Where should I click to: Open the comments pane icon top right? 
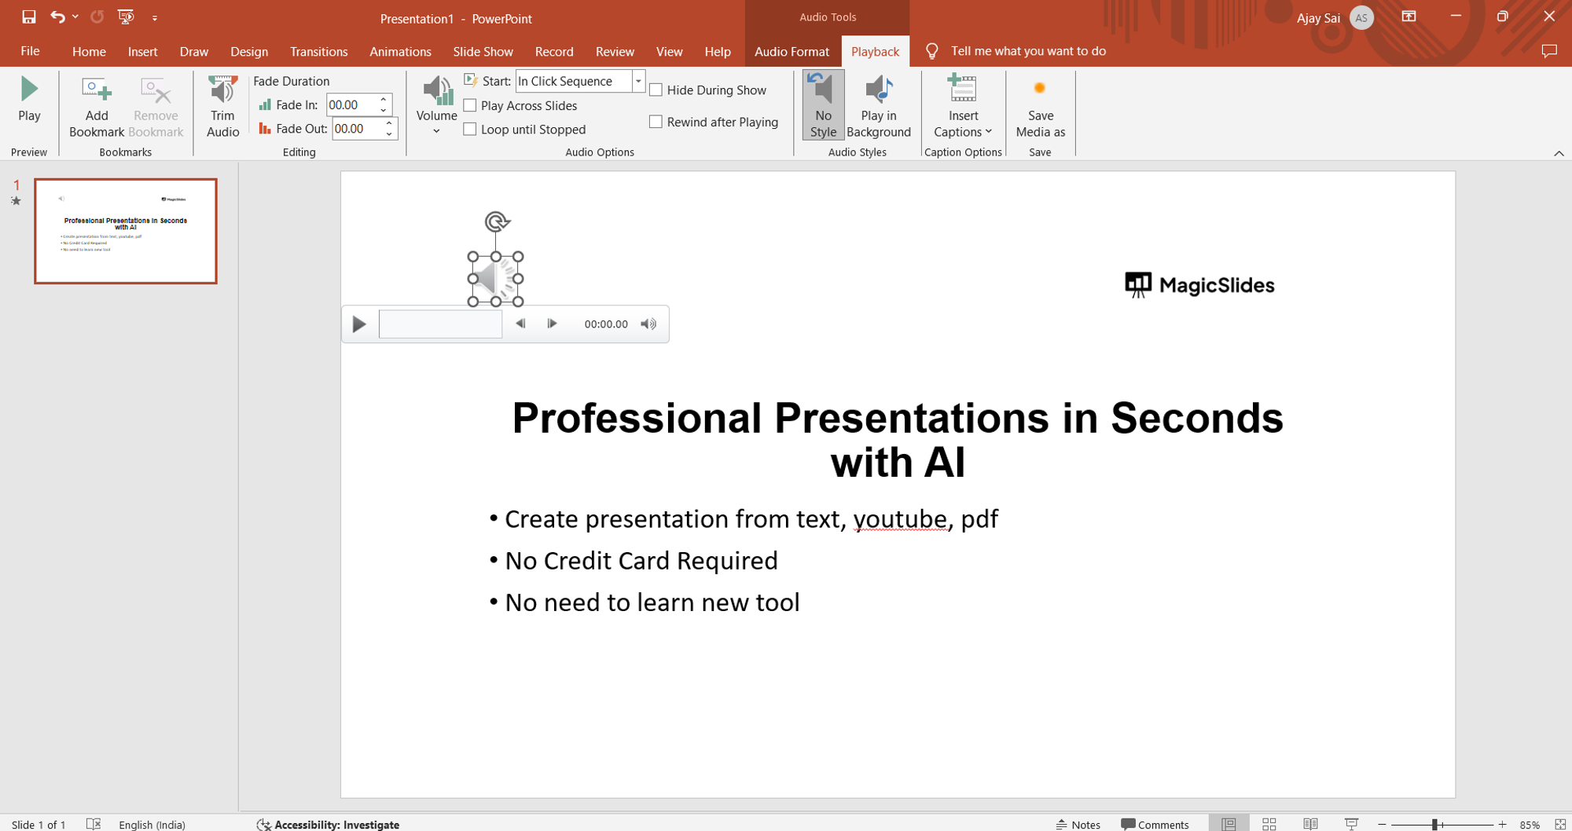tap(1549, 51)
